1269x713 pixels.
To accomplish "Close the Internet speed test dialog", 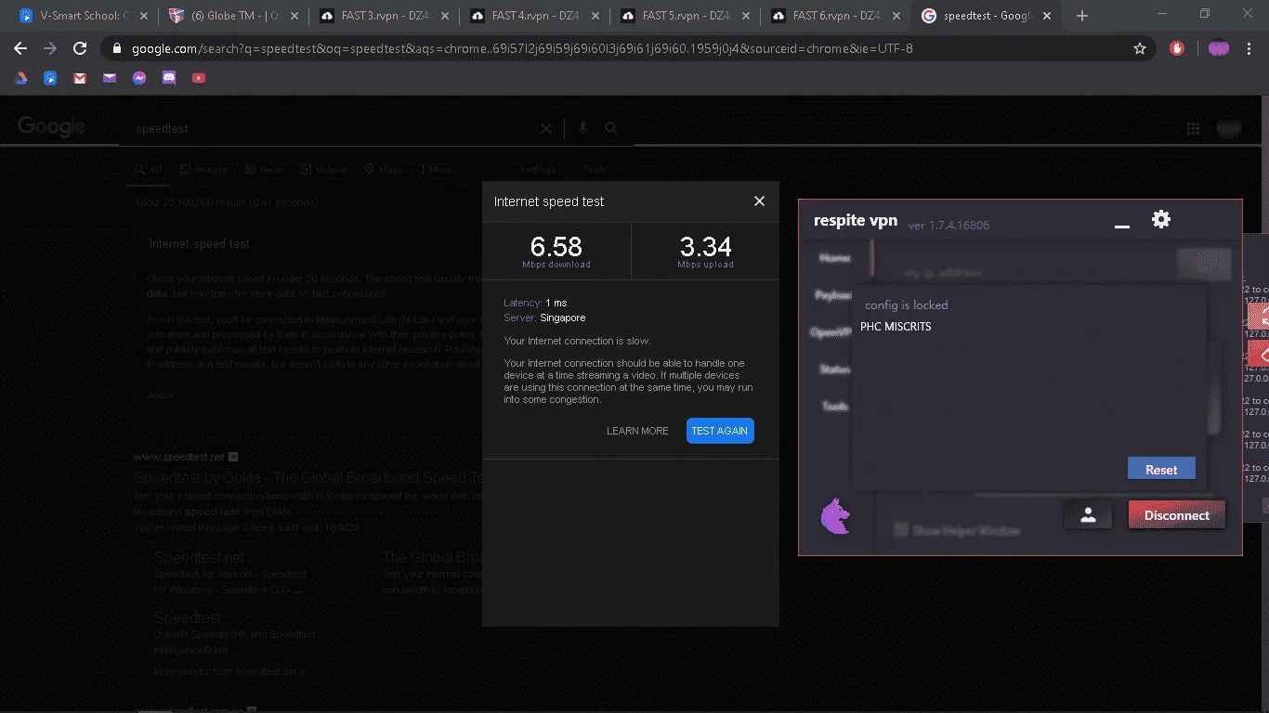I will (x=759, y=201).
